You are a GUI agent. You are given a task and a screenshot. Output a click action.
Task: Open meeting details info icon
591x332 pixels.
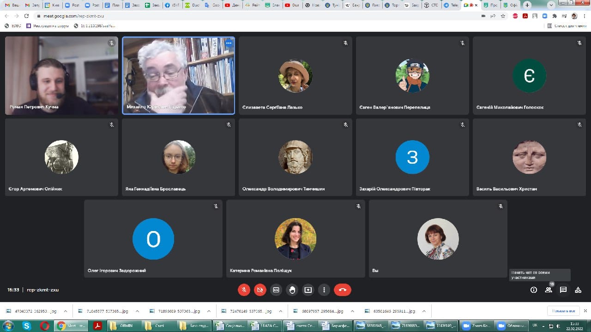click(x=534, y=290)
